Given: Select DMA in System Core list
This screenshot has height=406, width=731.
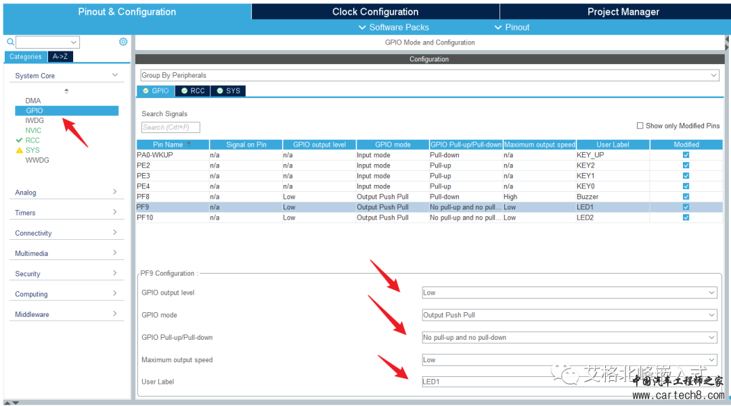Looking at the screenshot, I should pyautogui.click(x=33, y=101).
